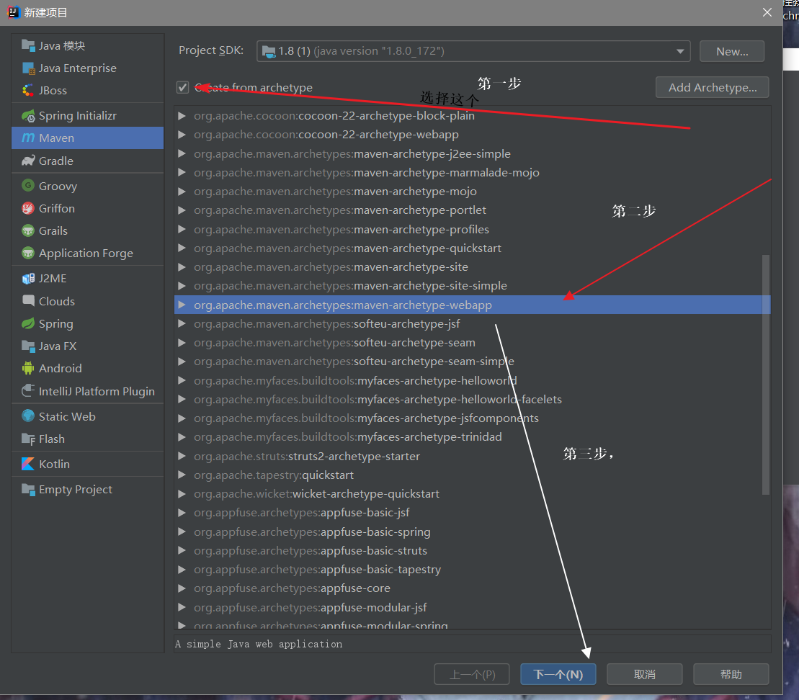Expand appfuse-basic-spring node
Viewport: 799px width, 700px height.
[x=182, y=532]
